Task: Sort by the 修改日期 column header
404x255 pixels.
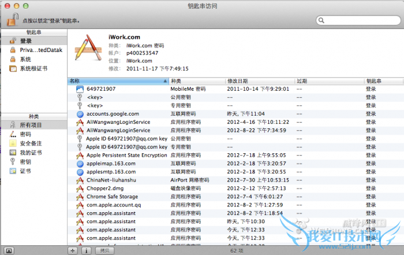Action: (x=260, y=81)
